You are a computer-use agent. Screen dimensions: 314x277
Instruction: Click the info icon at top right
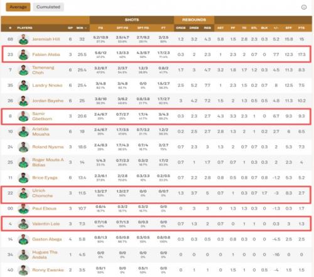304,7
